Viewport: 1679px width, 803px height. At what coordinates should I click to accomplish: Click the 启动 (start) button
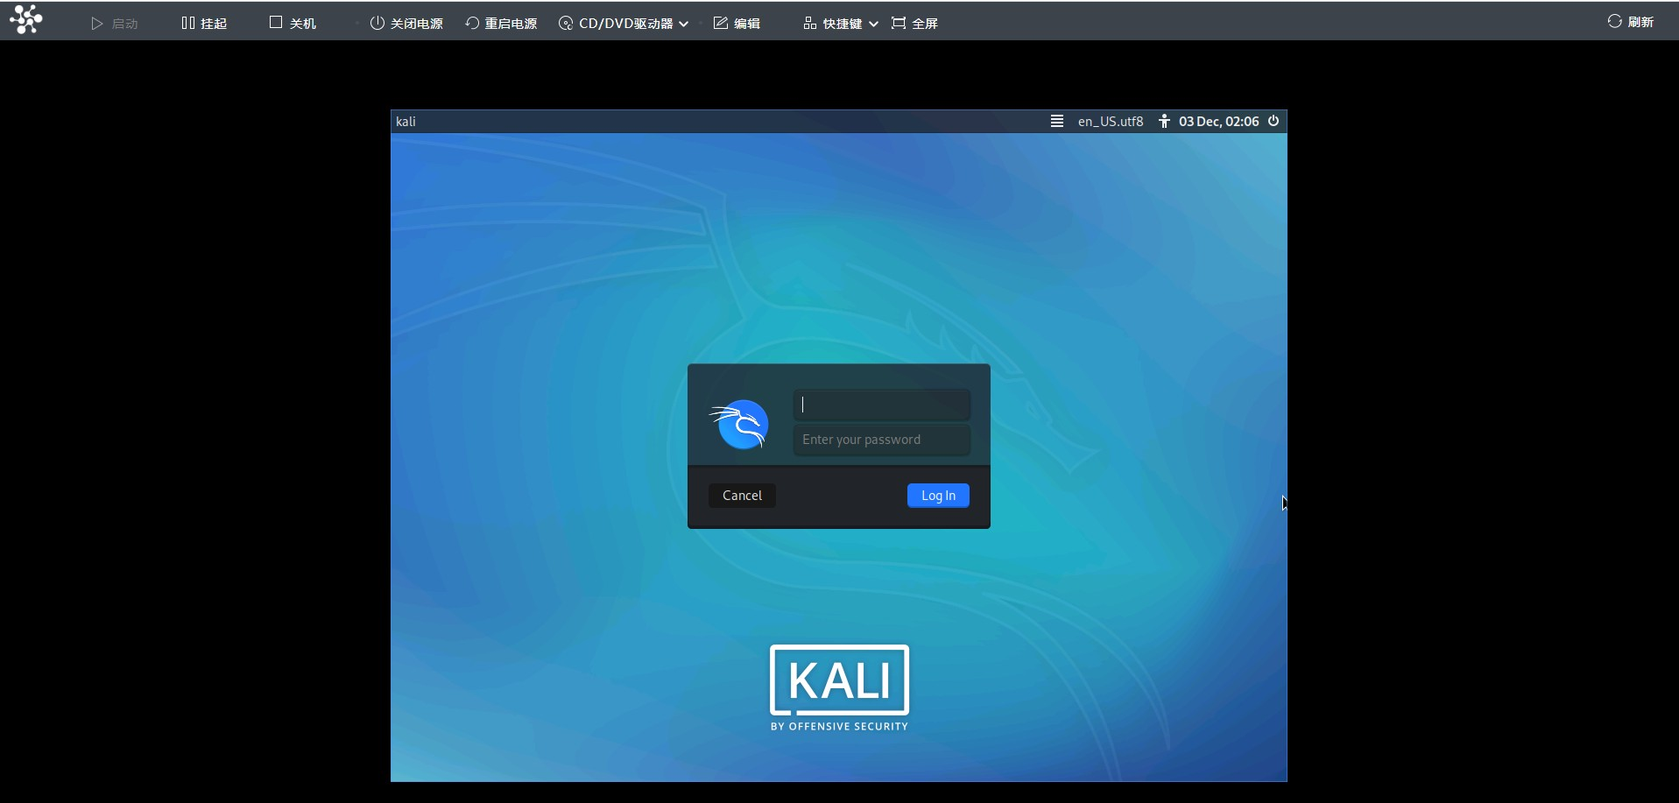pyautogui.click(x=115, y=24)
